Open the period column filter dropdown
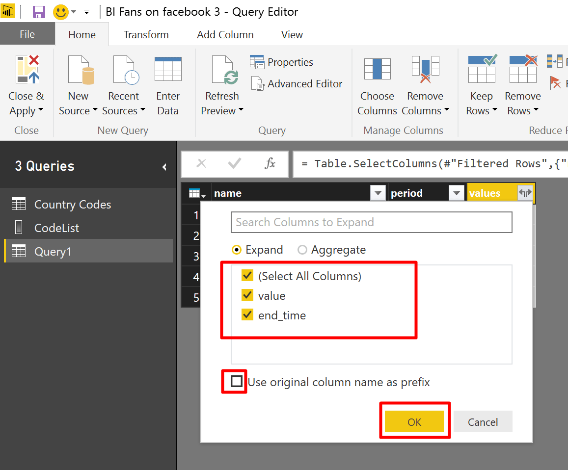This screenshot has height=470, width=568. pos(457,193)
